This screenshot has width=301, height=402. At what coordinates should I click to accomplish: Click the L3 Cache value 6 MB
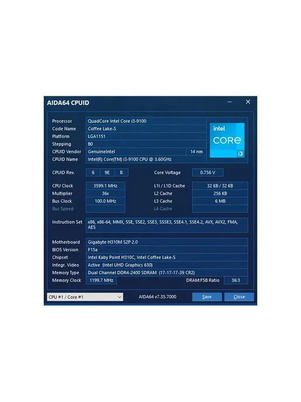[220, 201]
